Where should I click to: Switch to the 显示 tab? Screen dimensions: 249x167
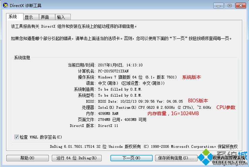pos(31,17)
